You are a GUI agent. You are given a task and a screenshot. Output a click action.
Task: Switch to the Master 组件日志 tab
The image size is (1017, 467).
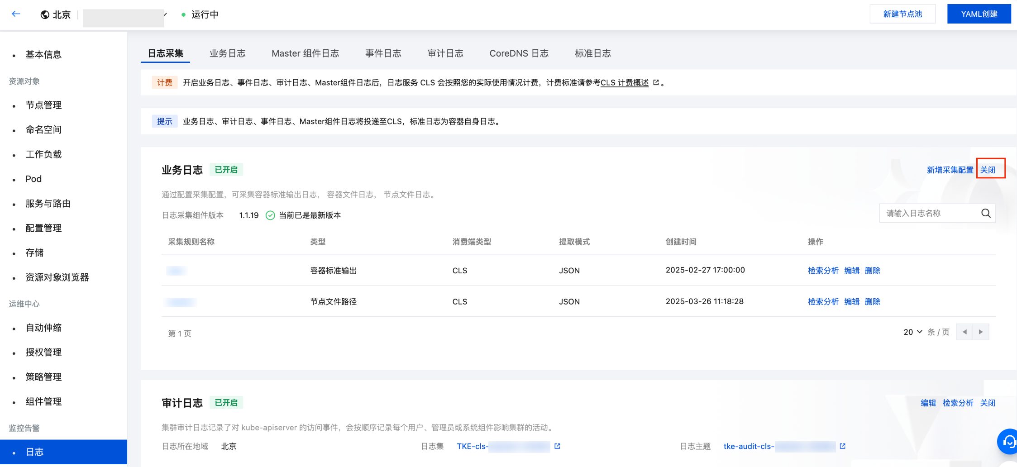tap(305, 53)
